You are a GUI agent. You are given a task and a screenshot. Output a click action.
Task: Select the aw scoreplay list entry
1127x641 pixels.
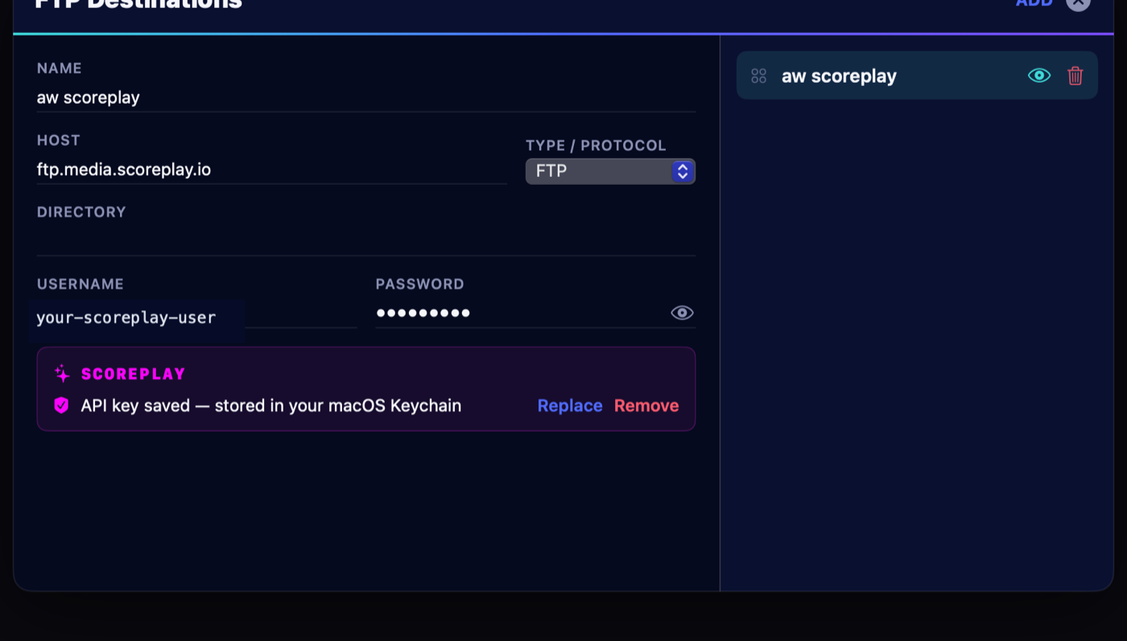click(917, 76)
